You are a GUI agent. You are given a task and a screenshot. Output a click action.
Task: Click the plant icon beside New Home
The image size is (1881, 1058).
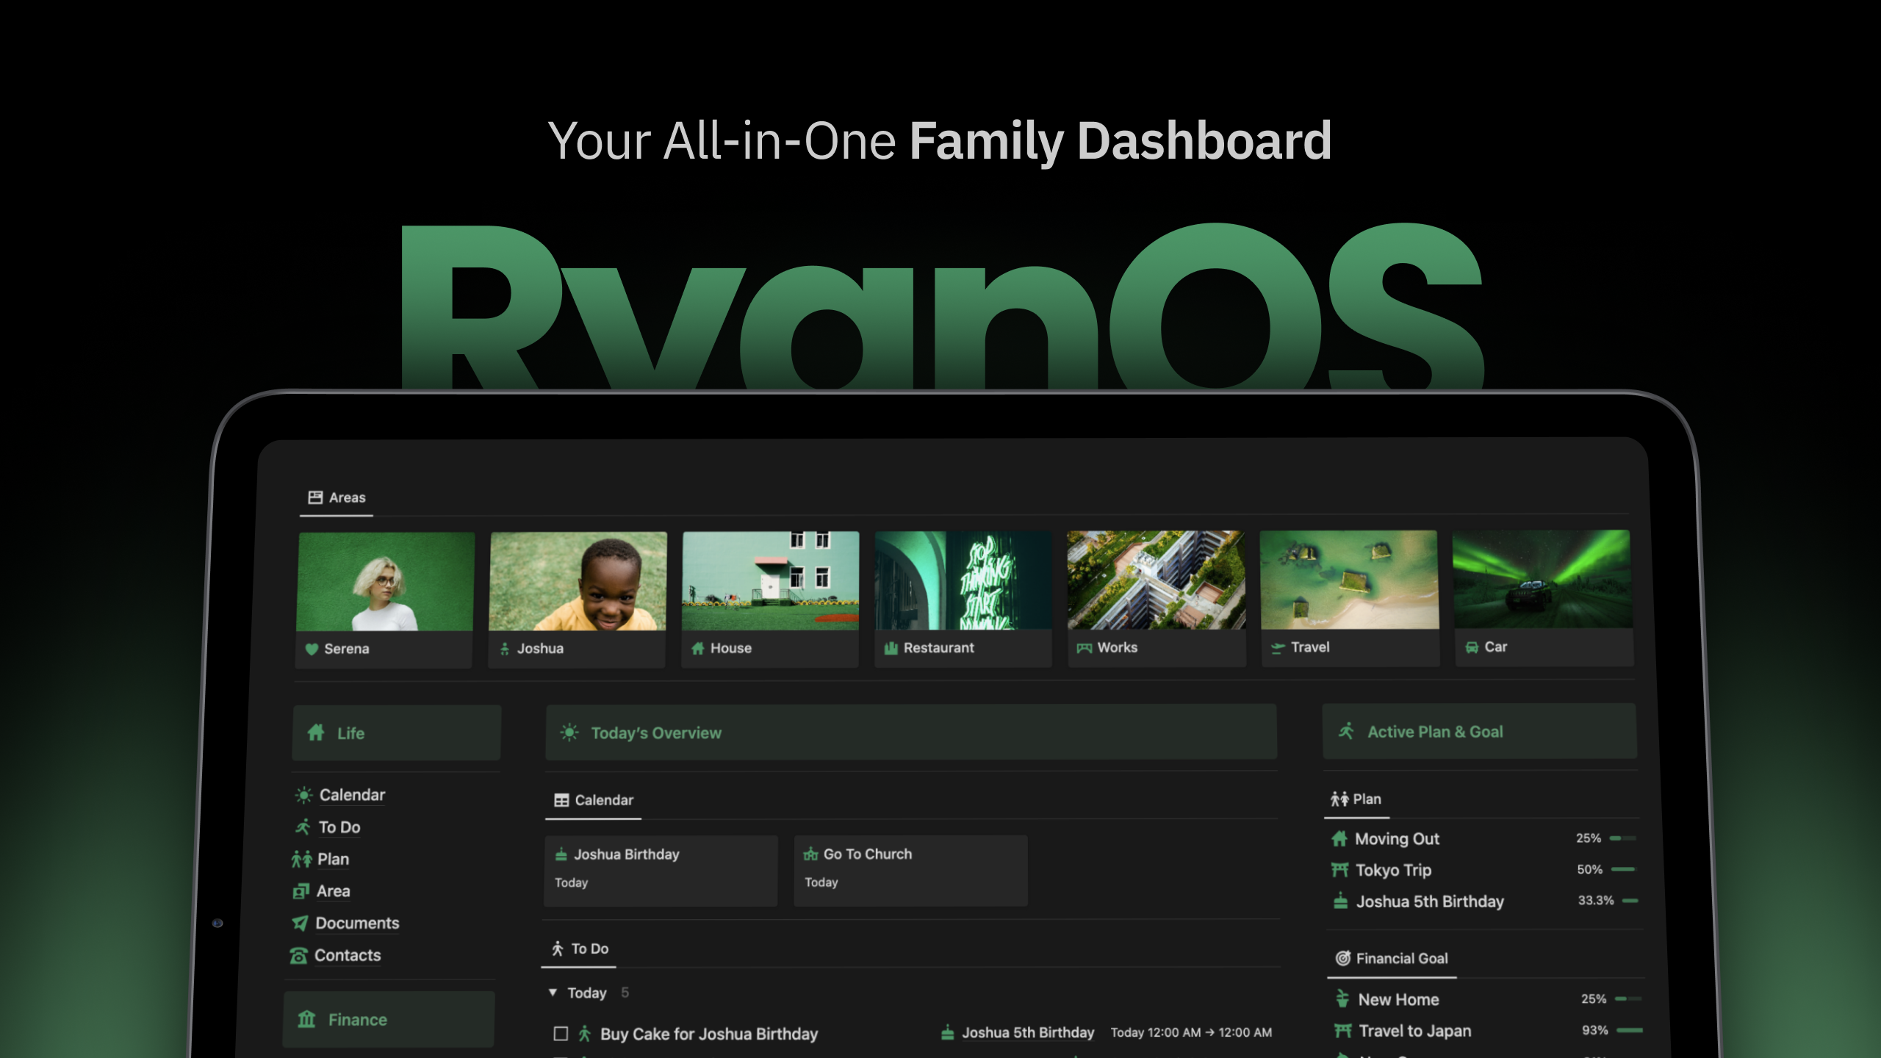(x=1342, y=999)
